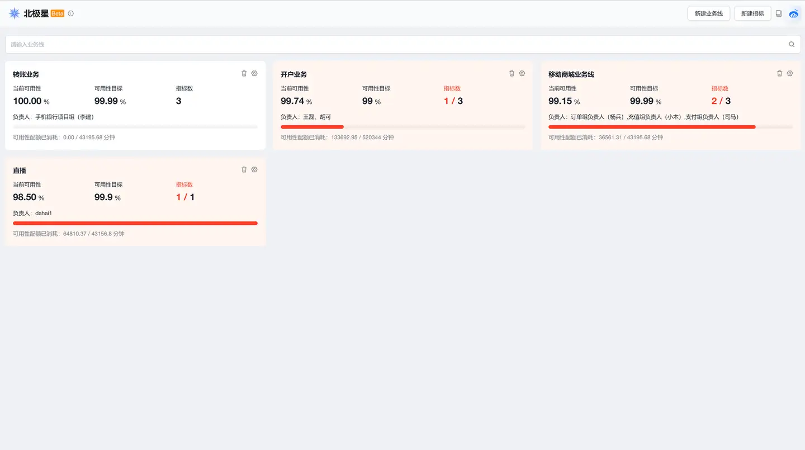This screenshot has height=450, width=805.
Task: Focus the 请输入业务线 search field
Action: pyautogui.click(x=391, y=44)
